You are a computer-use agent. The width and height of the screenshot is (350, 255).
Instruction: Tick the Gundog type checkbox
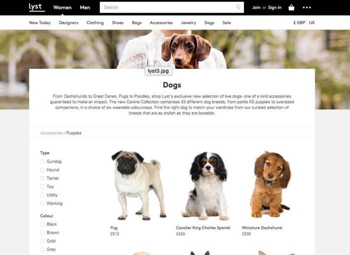tap(42, 162)
